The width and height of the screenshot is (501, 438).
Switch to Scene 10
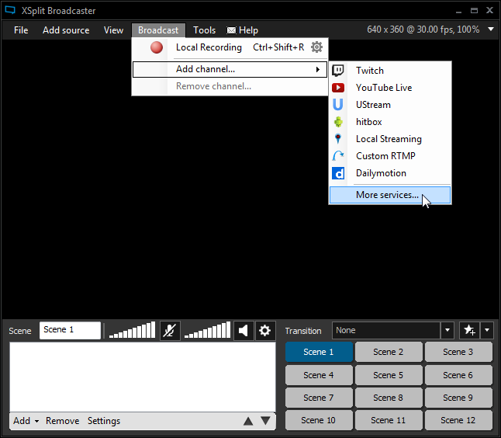click(319, 420)
